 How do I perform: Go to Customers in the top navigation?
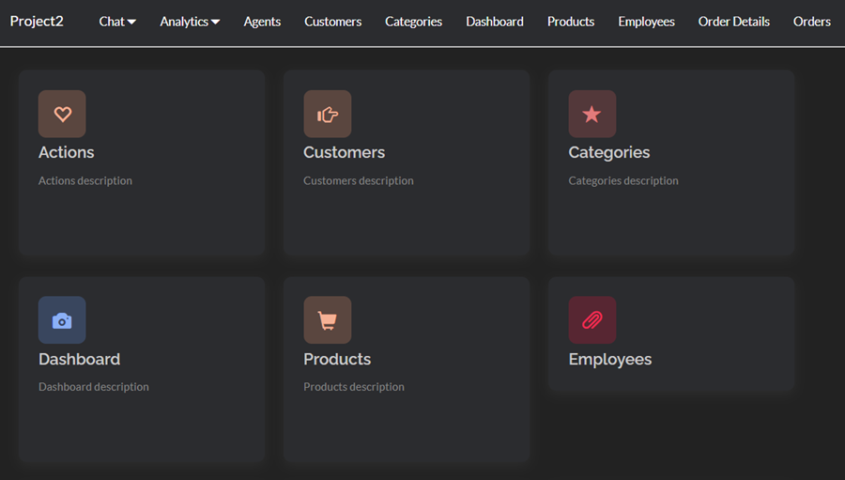point(332,22)
